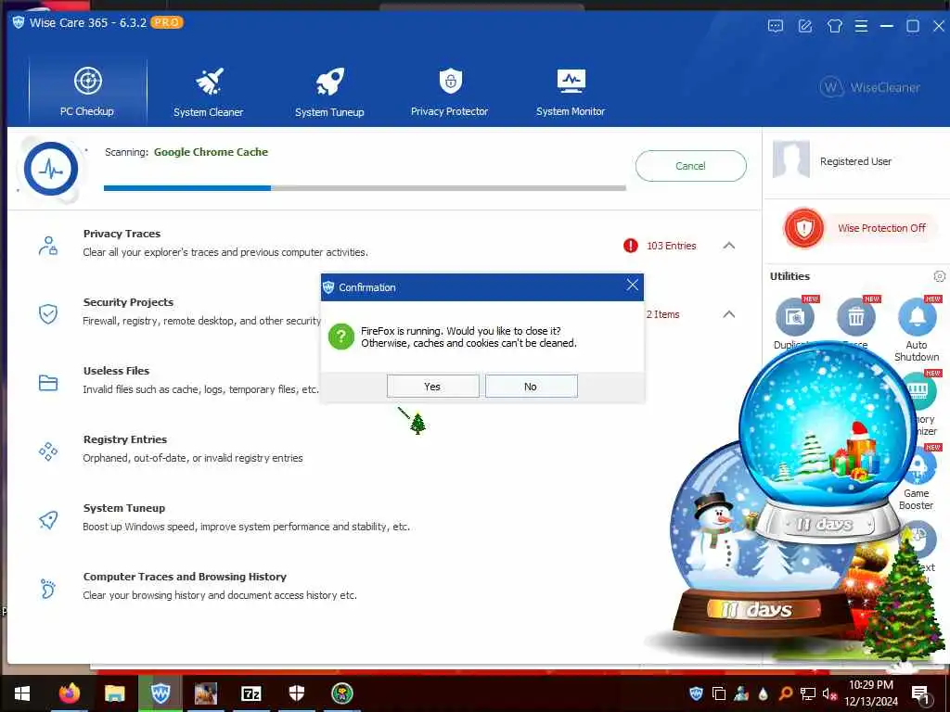This screenshot has width=950, height=712.
Task: Click the Privacy Traces heading
Action: [122, 234]
